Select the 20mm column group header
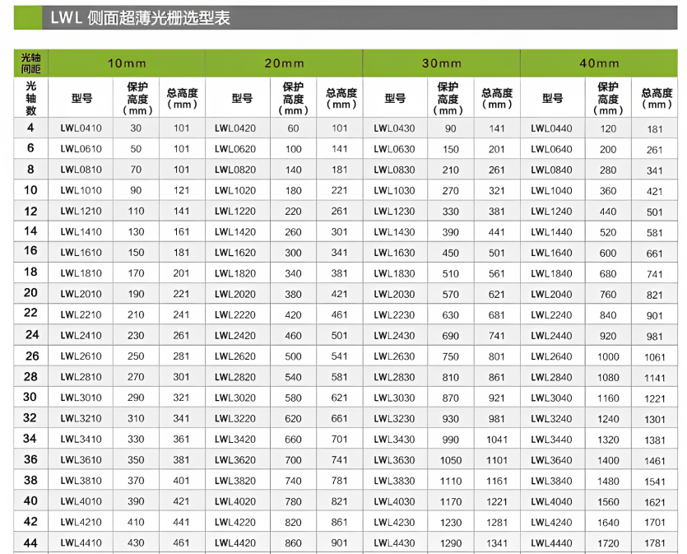This screenshot has height=554, width=687. pyautogui.click(x=284, y=63)
